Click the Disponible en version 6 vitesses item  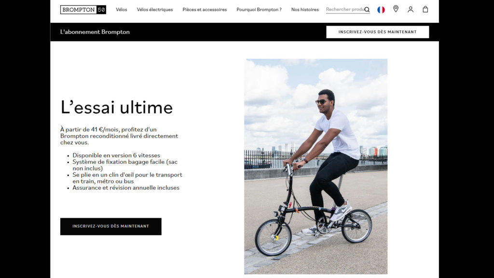click(116, 155)
